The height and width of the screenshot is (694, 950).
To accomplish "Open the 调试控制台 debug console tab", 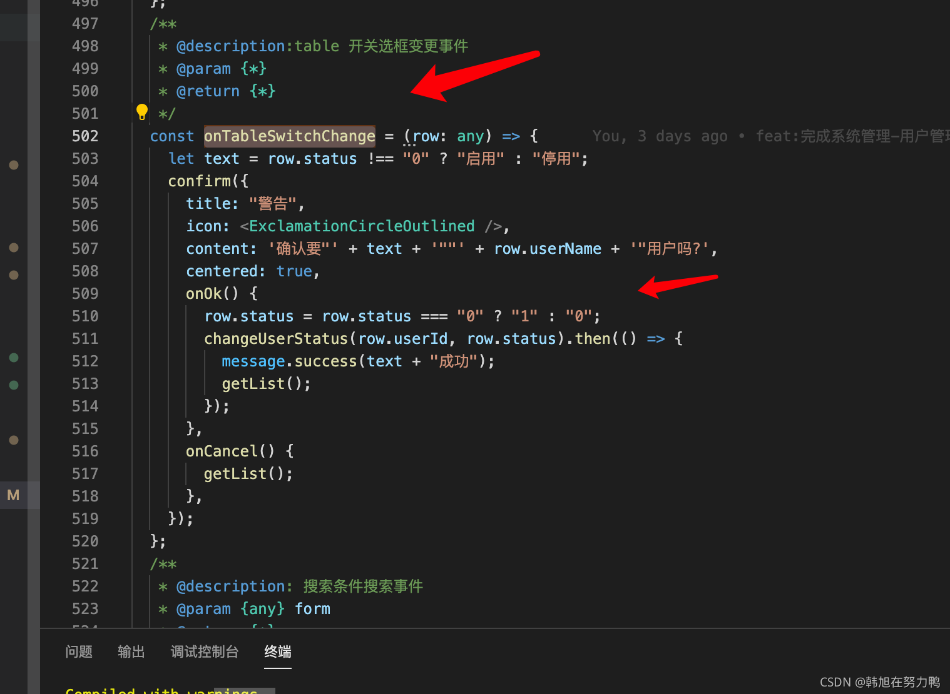I will click(x=205, y=651).
